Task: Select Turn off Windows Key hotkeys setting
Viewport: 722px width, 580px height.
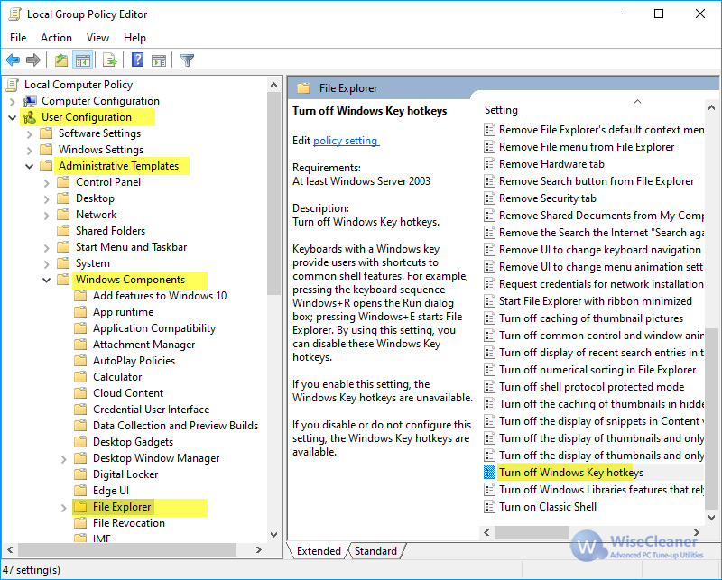Action: pos(571,473)
